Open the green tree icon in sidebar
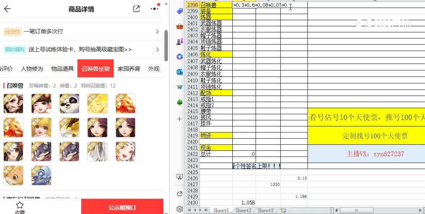The height and width of the screenshot is (214, 425). (179, 102)
